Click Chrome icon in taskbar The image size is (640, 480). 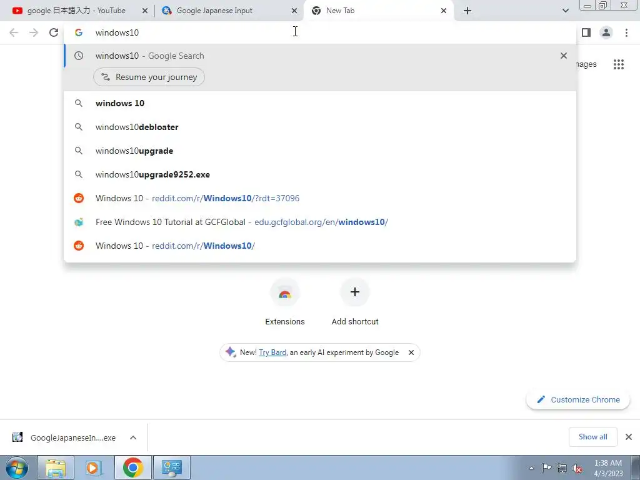(132, 467)
